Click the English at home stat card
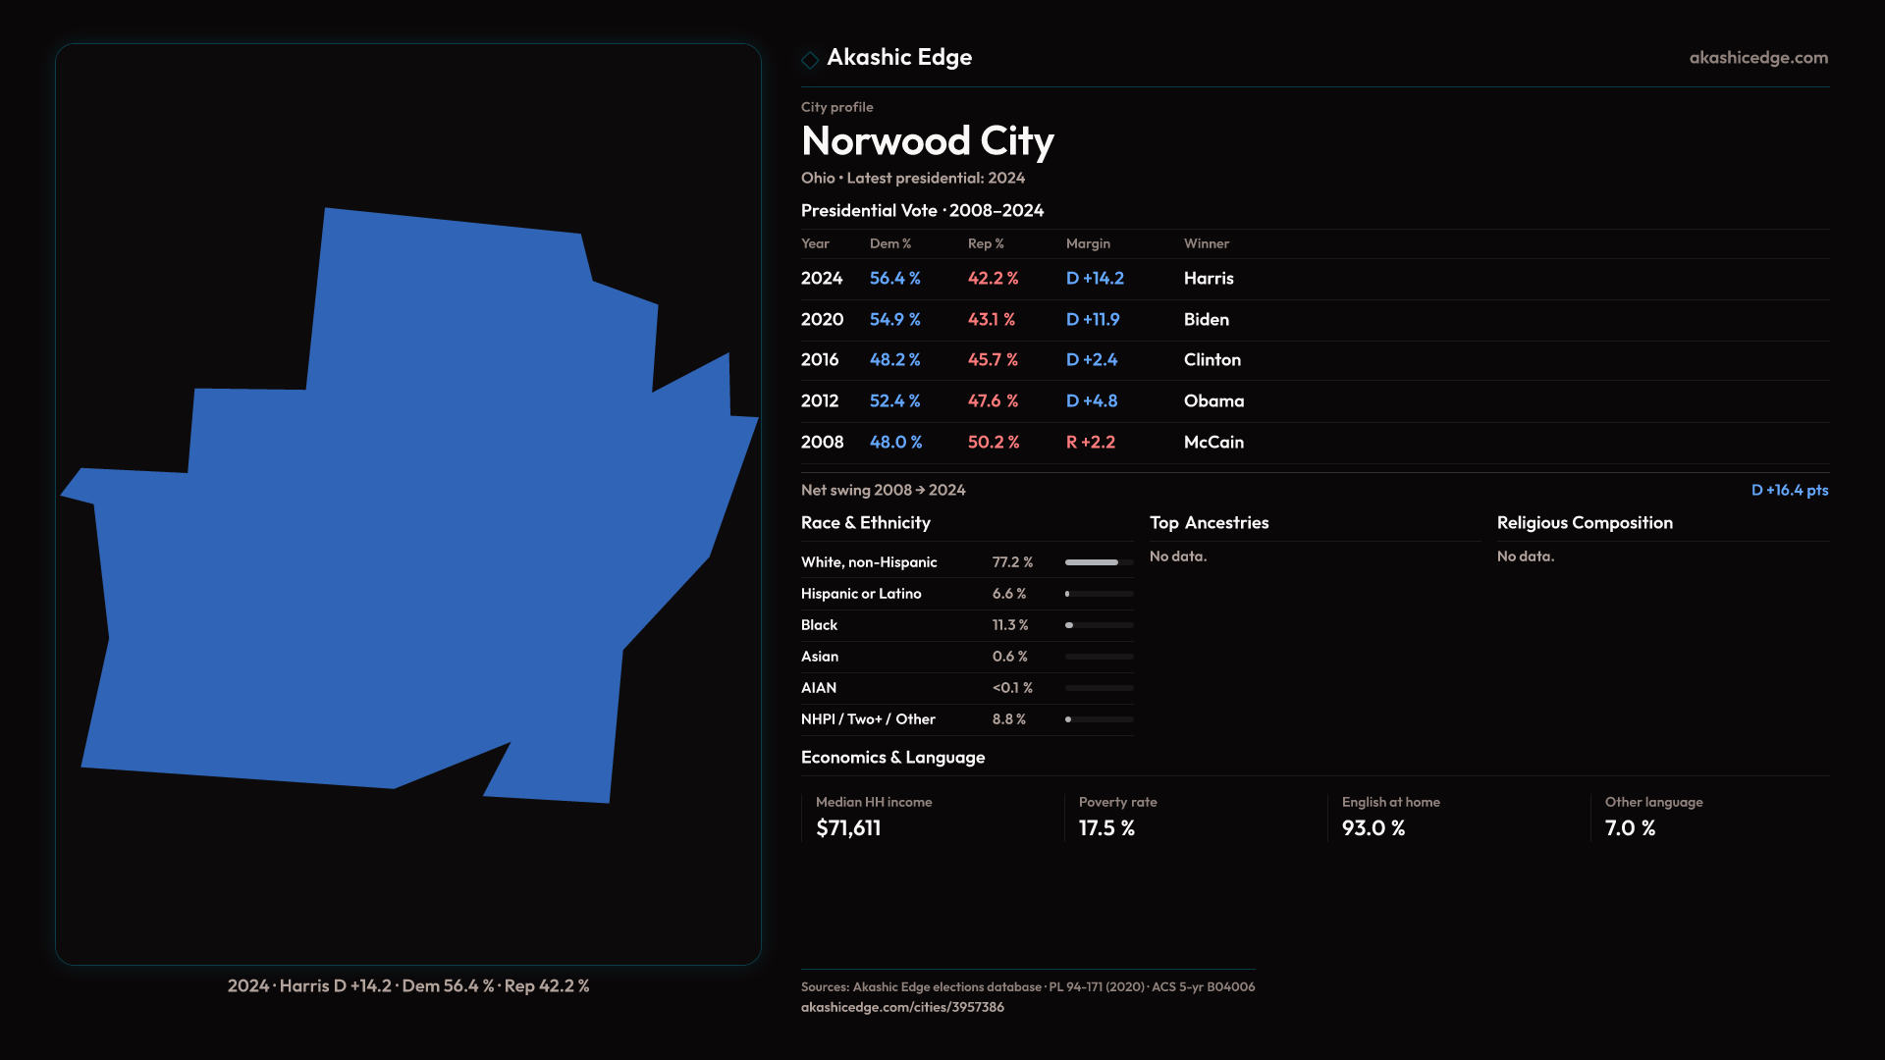Viewport: 1885px width, 1060px height. click(1390, 817)
